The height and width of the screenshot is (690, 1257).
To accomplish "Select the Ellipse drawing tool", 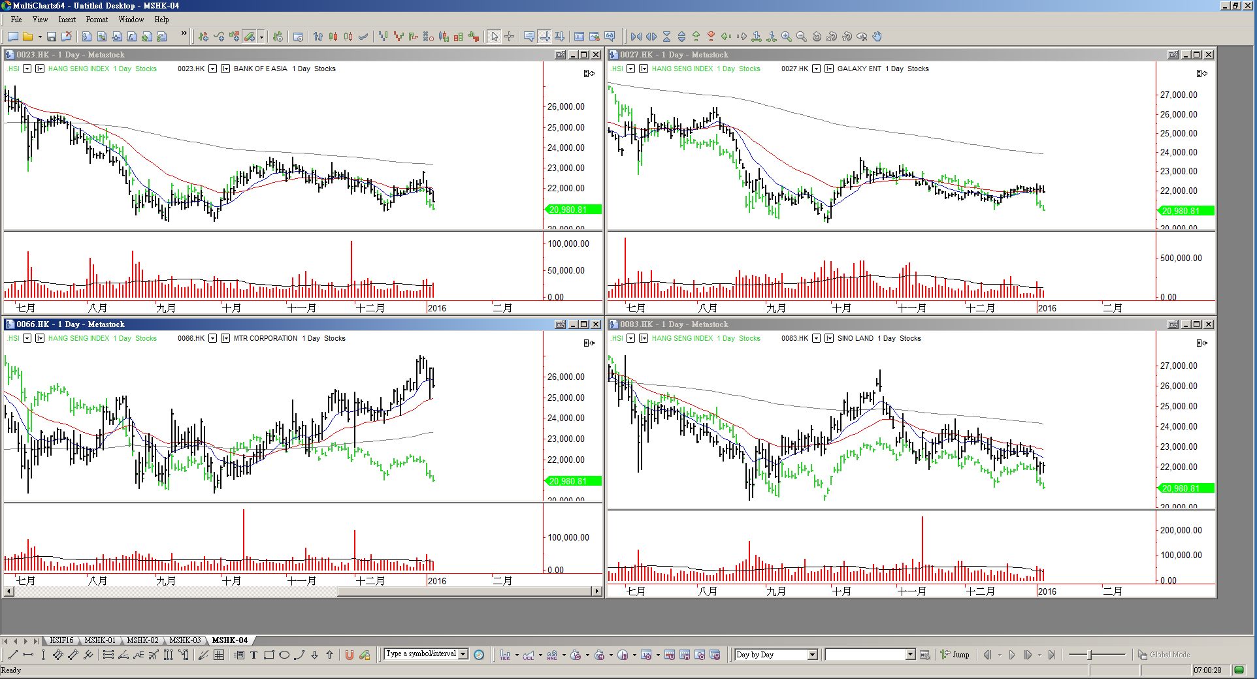I will tap(284, 655).
